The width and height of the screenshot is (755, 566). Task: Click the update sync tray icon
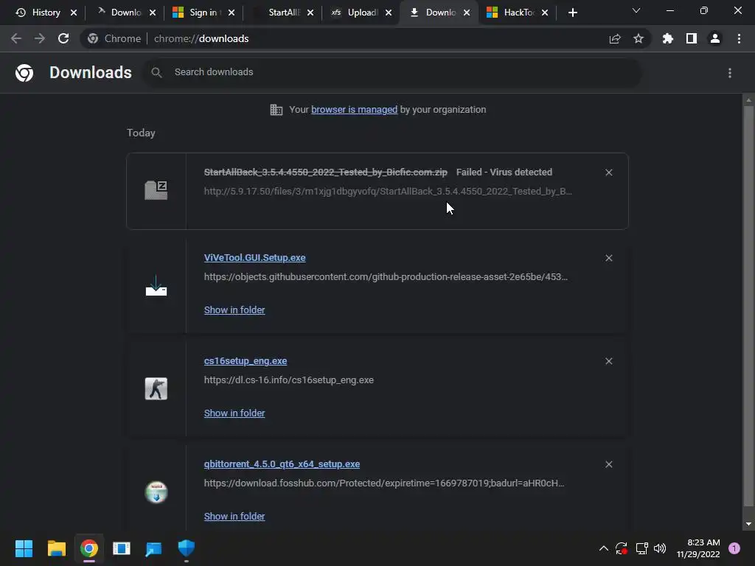coord(622,548)
